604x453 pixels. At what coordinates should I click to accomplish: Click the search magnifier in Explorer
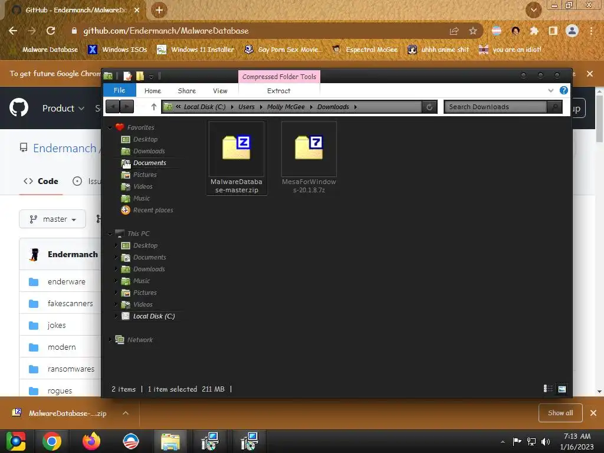[554, 107]
